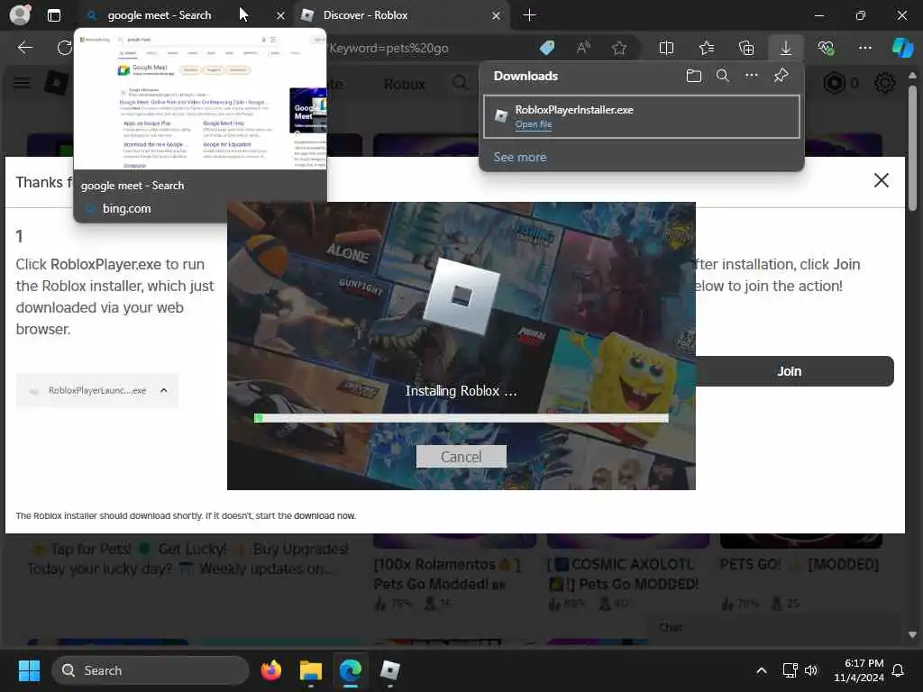Open Roblox settings gear icon
Screen dimensions: 923x692
[x=884, y=83]
